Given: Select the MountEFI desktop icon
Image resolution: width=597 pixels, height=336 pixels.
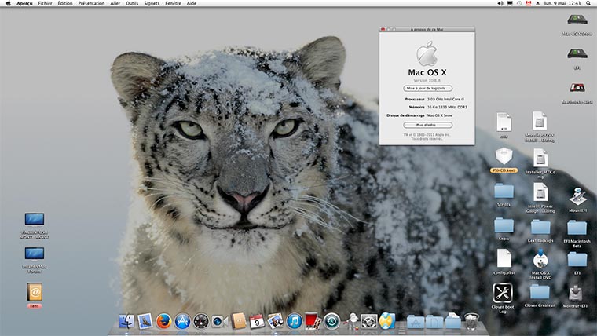Looking at the screenshot, I should coord(577,196).
